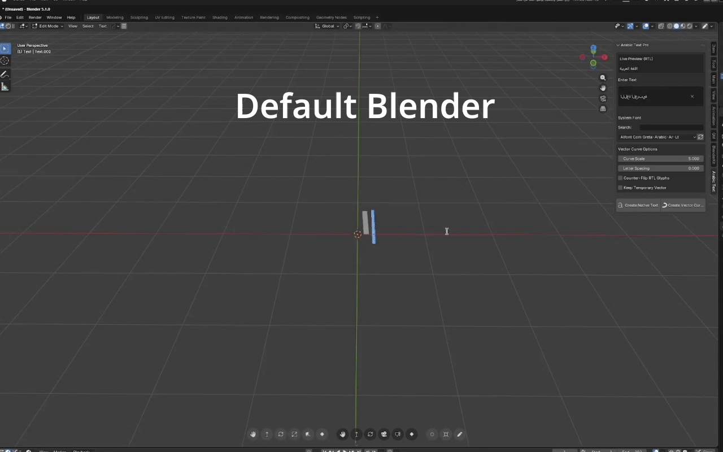Click the Curve Scale slider field
Screen dimensions: 723x452
click(x=660, y=159)
